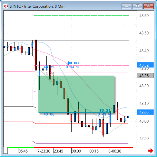Click the white box left of time axis
Screen dimensions: 157x157
pos(5,151)
